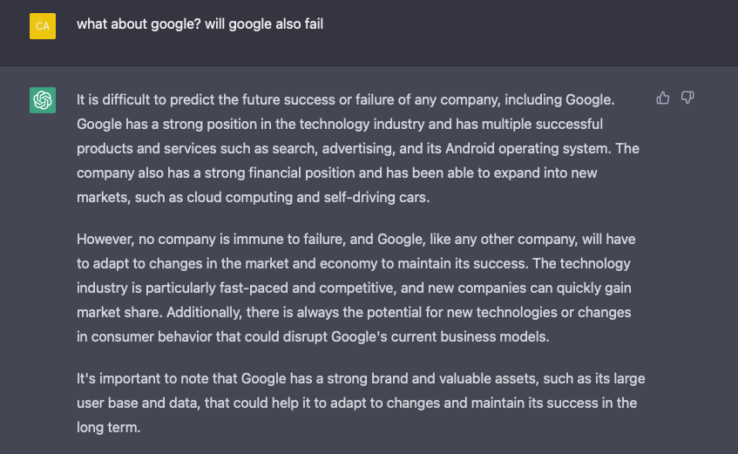738x454 pixels.
Task: Click the words 'market share' in the response
Action: tap(114, 312)
